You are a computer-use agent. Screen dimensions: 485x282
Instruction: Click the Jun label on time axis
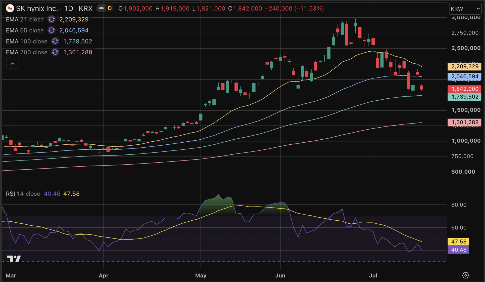coord(280,275)
